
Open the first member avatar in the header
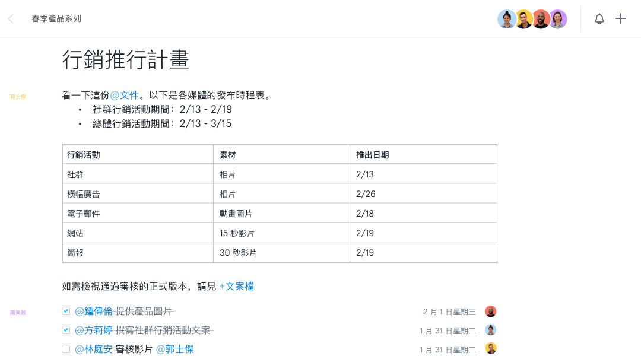(507, 18)
